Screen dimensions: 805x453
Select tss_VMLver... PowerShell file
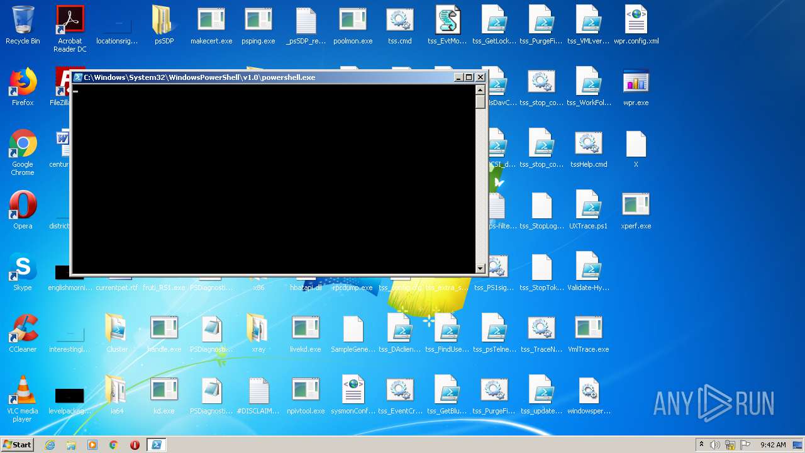point(589,26)
